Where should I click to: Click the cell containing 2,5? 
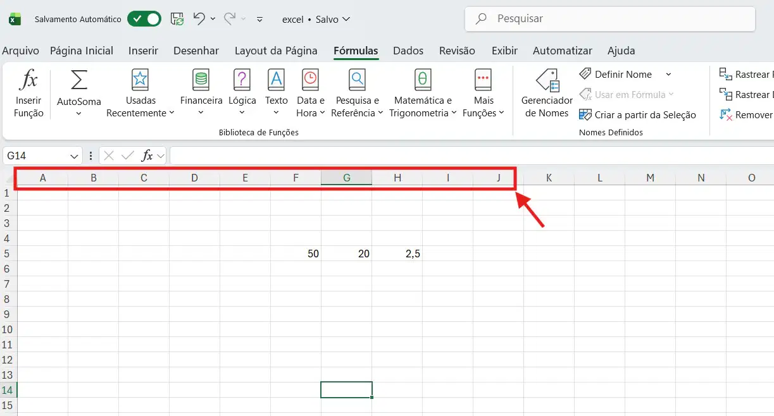pyautogui.click(x=397, y=254)
